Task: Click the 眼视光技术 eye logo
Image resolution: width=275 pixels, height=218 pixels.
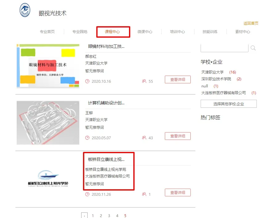Action: coord(25,10)
